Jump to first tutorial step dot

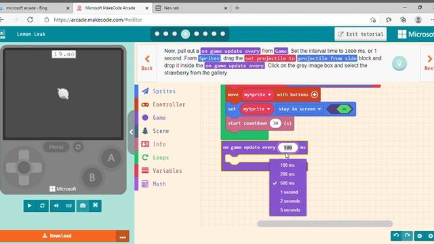point(157,34)
